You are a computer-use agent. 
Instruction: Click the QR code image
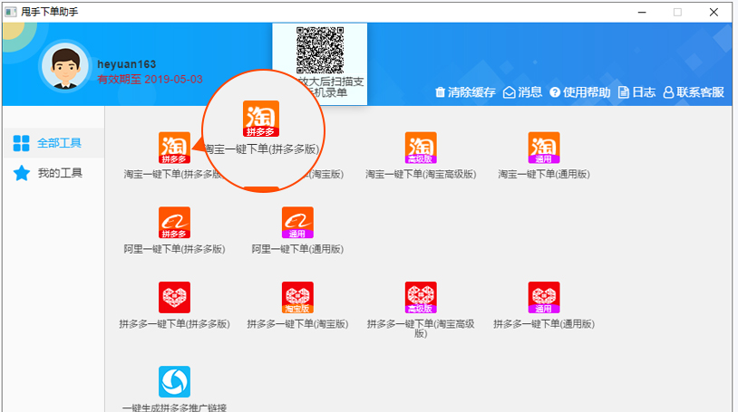click(x=320, y=50)
